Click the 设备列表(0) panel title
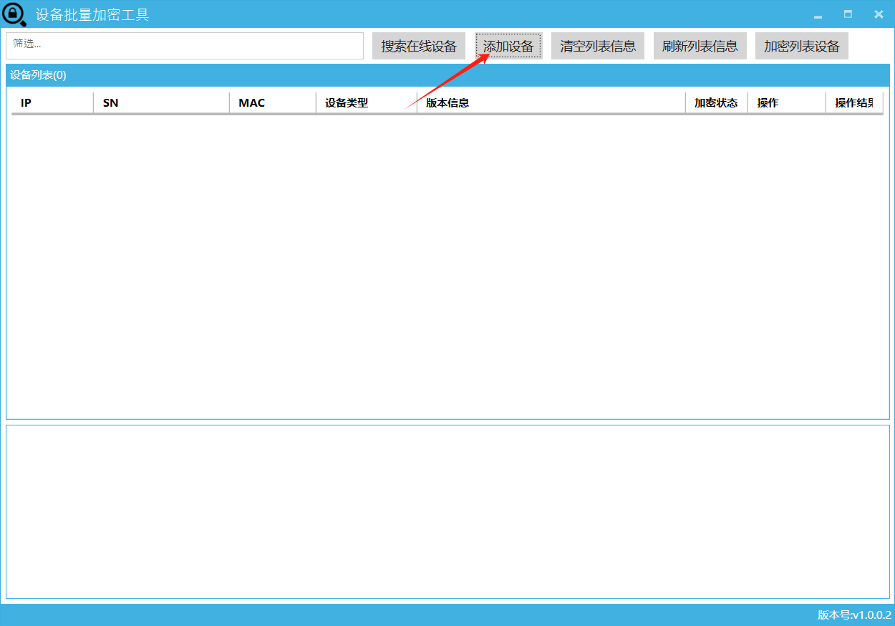 pyautogui.click(x=38, y=75)
